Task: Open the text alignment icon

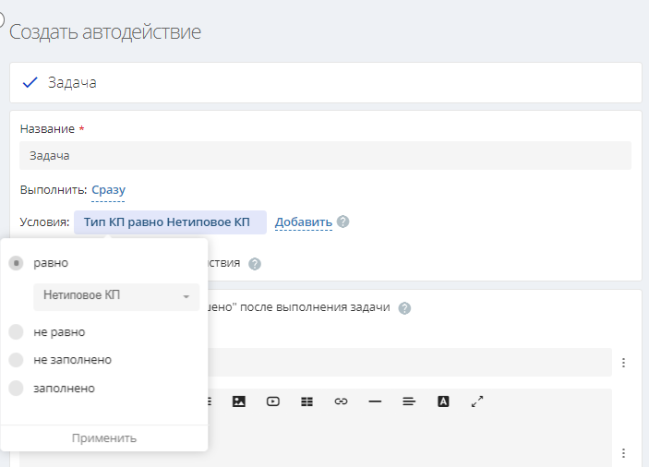Action: 409,401
